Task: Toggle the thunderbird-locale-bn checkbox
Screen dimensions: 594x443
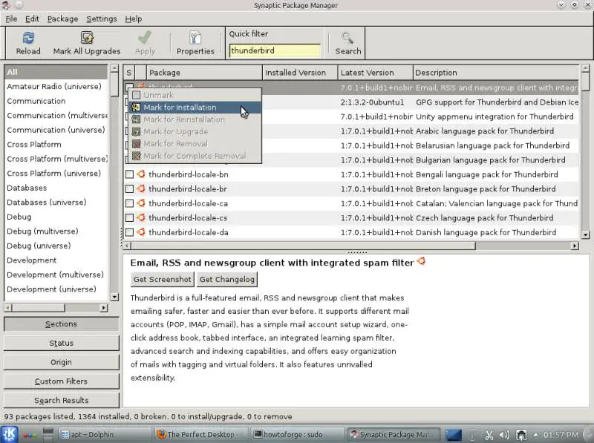Action: (129, 174)
